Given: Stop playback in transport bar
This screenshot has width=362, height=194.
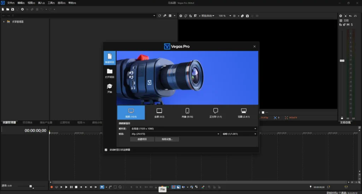Looking at the screenshot, I should (76, 187).
